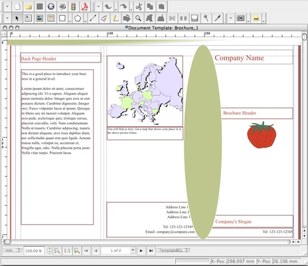Open the Story Editor text tool

[161, 18]
